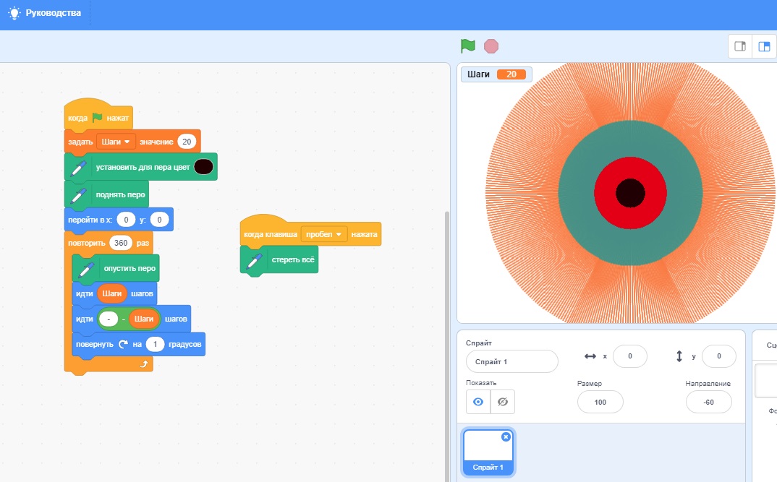Edit the 360 repeat count in повторить
This screenshot has height=482, width=777.
tap(121, 243)
